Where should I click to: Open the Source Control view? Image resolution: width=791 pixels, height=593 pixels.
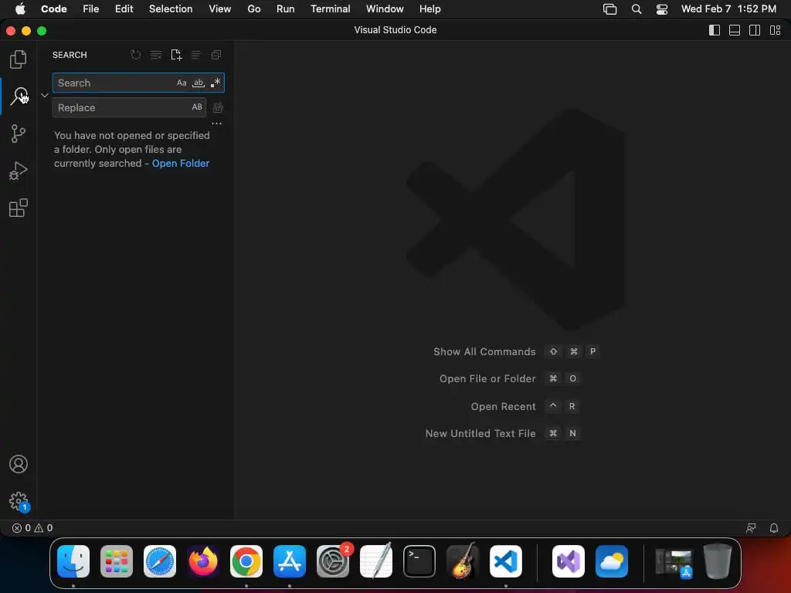19,134
